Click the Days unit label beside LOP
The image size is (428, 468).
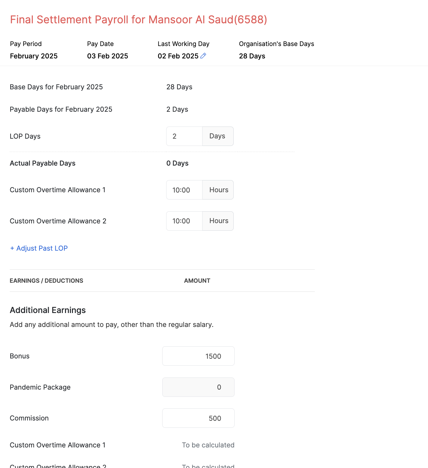(x=217, y=136)
